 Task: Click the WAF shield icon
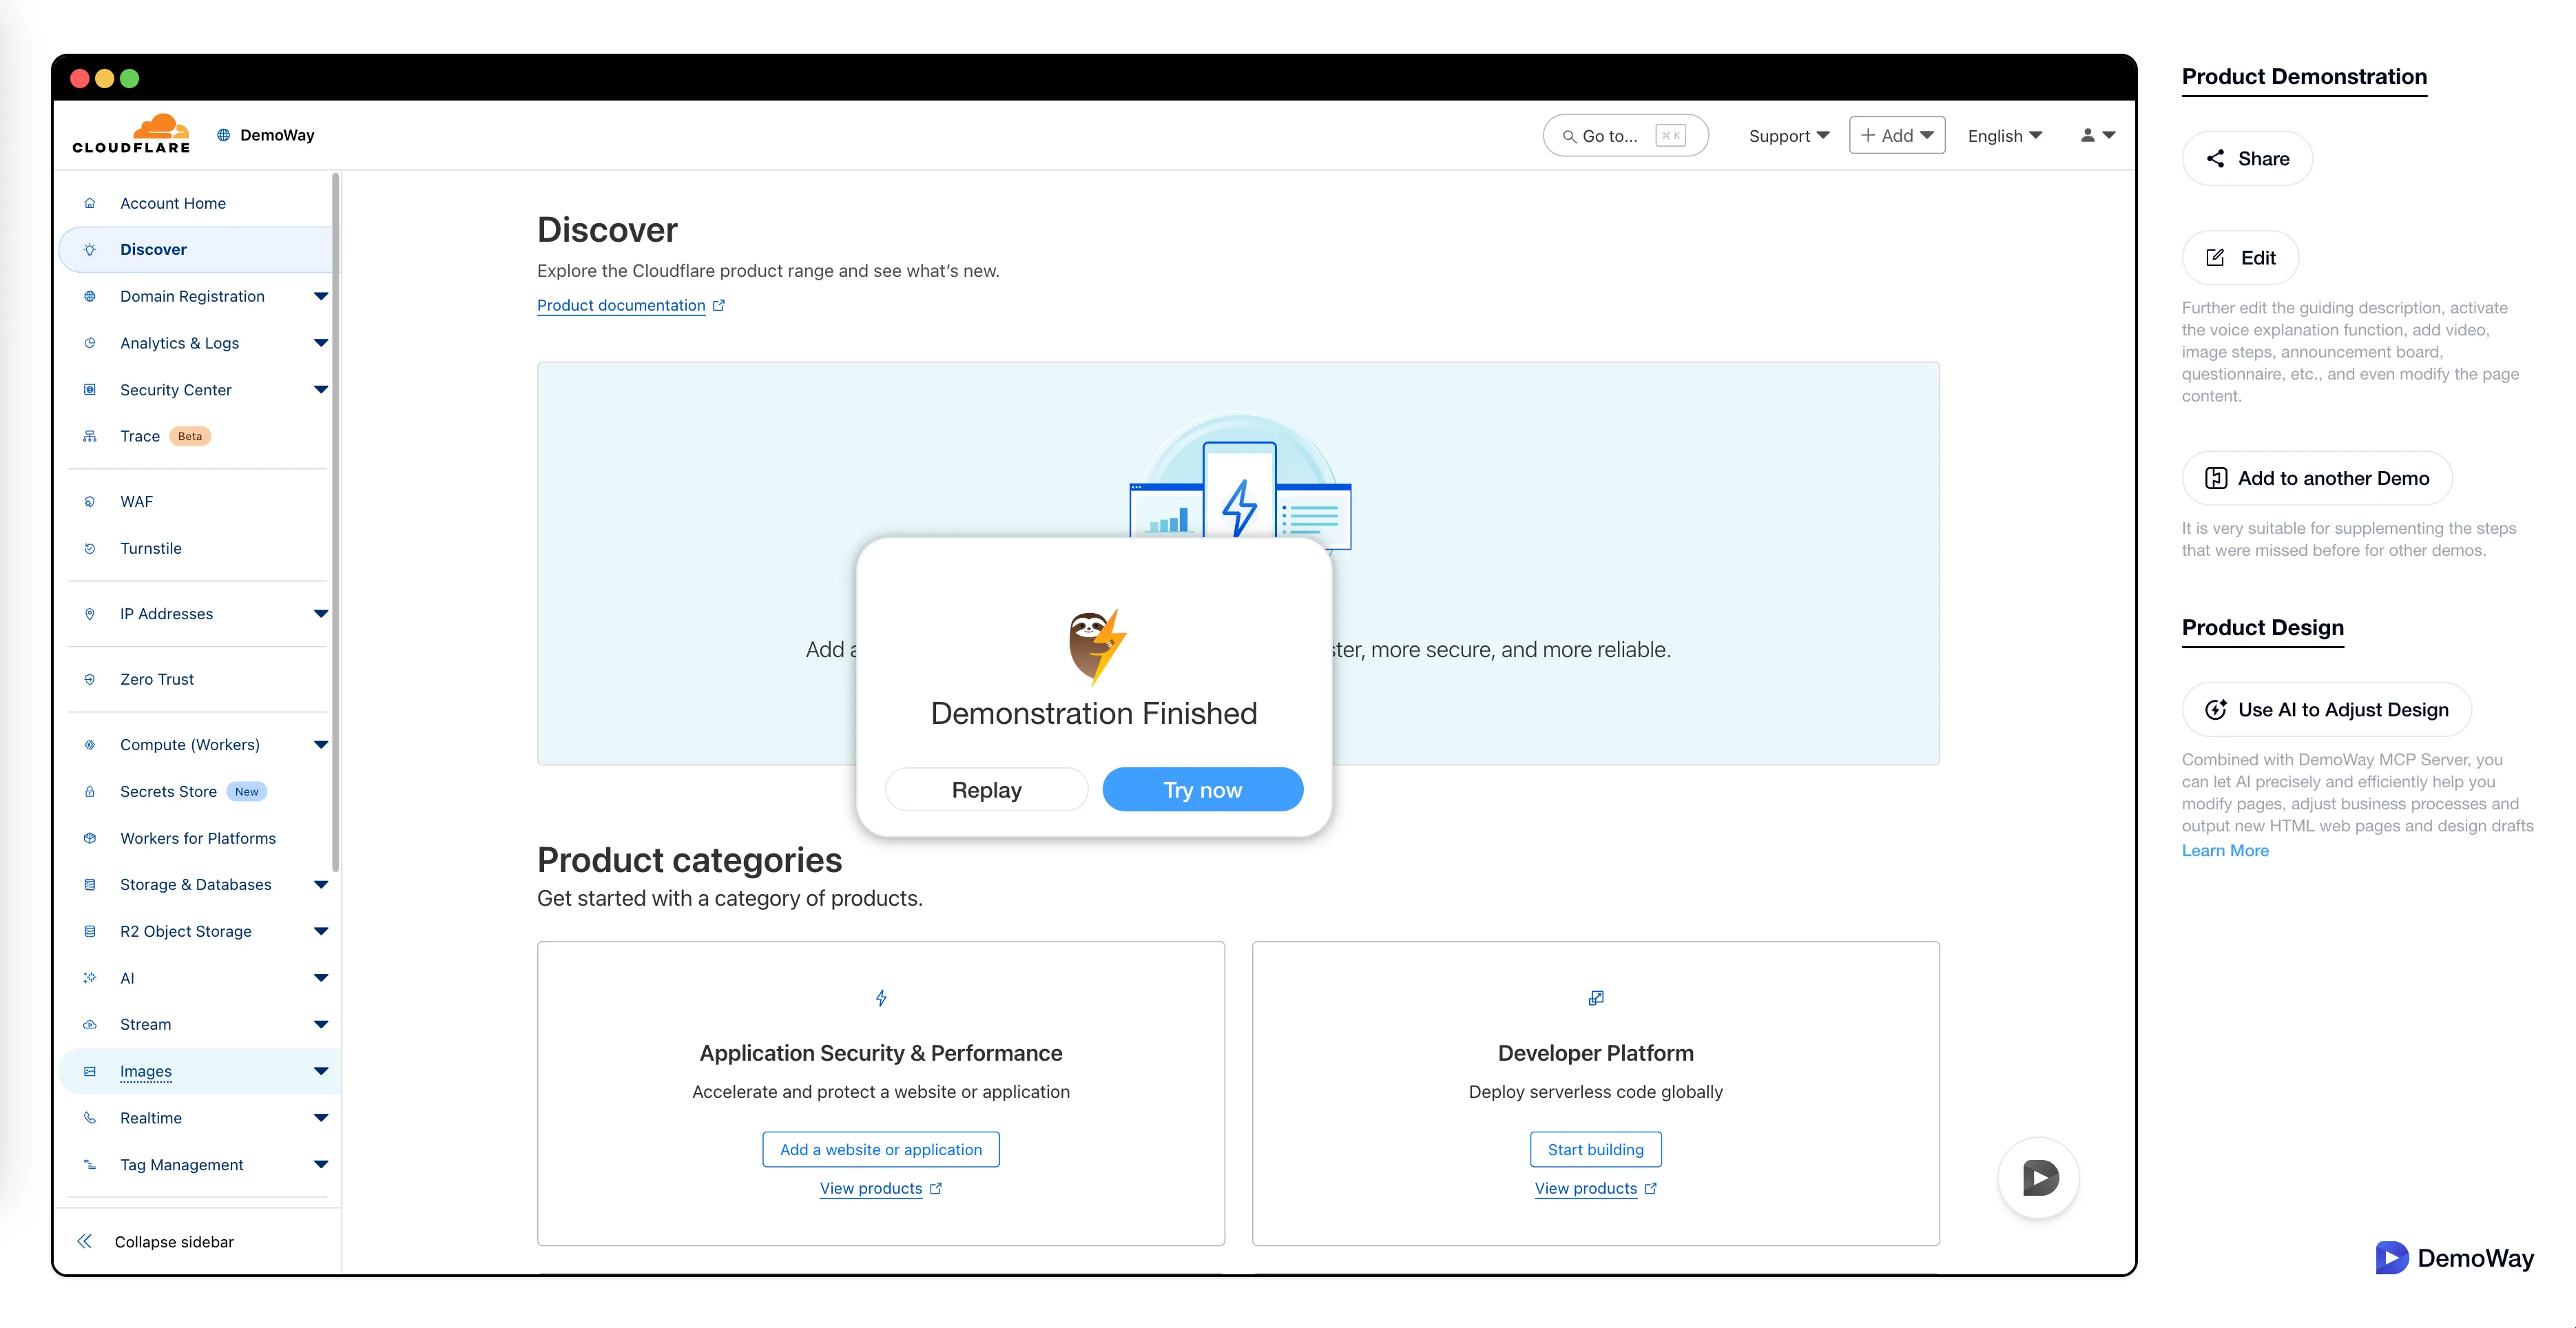point(90,502)
